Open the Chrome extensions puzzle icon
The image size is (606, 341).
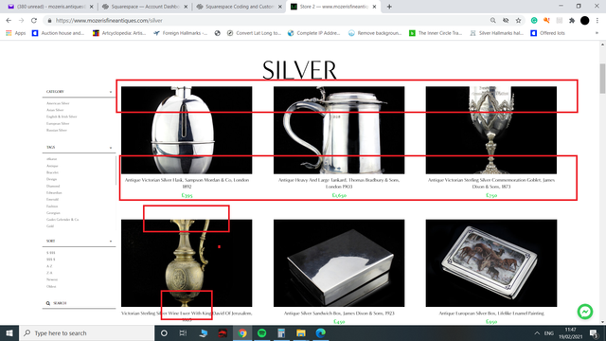coord(572,21)
